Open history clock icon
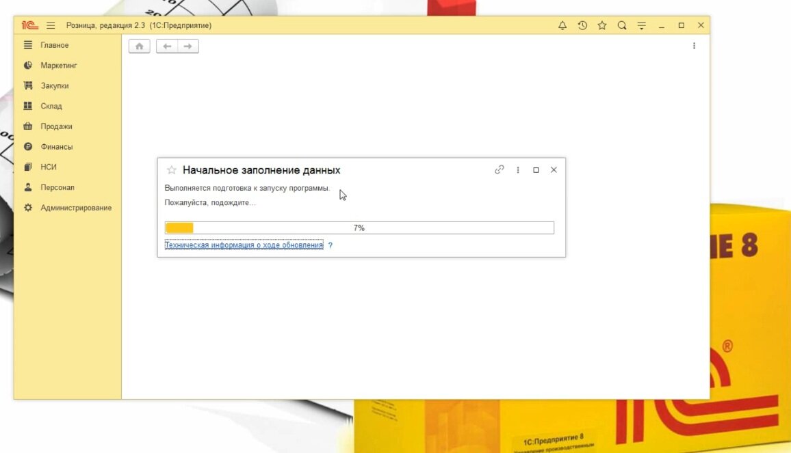The height and width of the screenshot is (453, 791). tap(582, 25)
